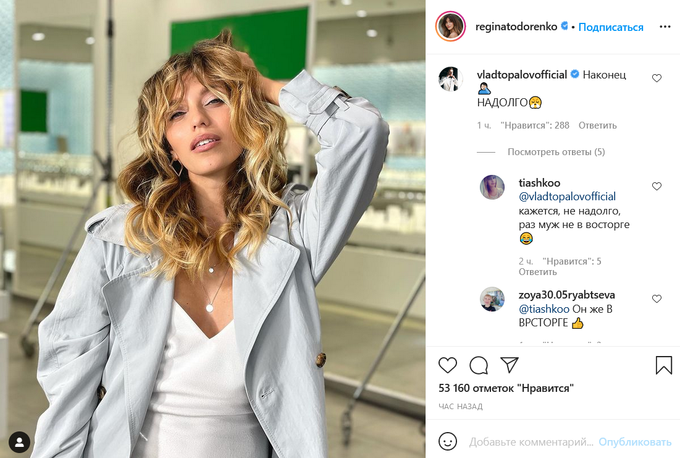Like vladtopalovofficial's comment

pos(657,78)
